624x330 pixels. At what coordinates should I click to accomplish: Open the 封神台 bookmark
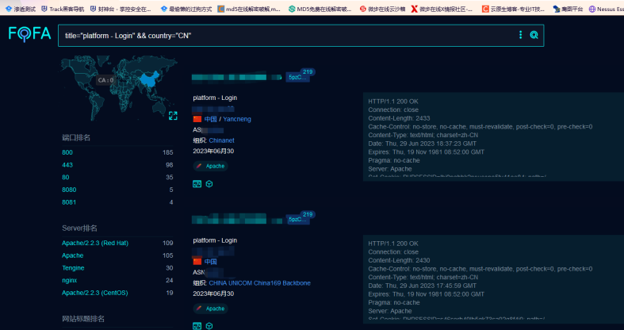121,9
